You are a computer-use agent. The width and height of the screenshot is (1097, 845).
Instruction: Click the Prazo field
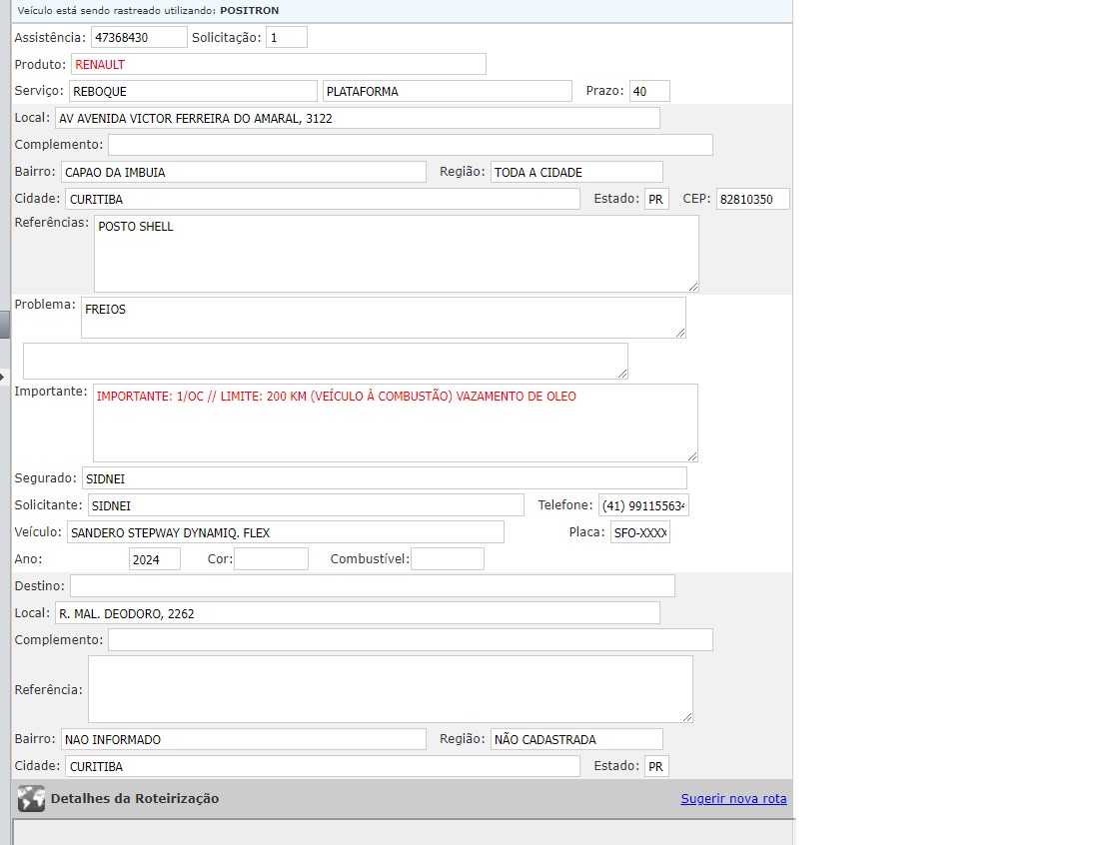click(x=649, y=91)
